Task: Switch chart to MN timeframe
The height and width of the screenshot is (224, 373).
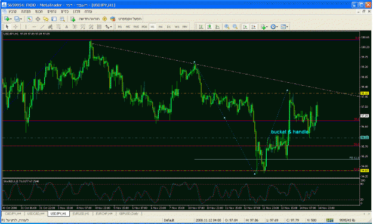Action: (185, 27)
